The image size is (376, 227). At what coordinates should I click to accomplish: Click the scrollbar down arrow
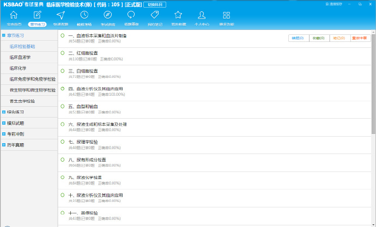374,225
